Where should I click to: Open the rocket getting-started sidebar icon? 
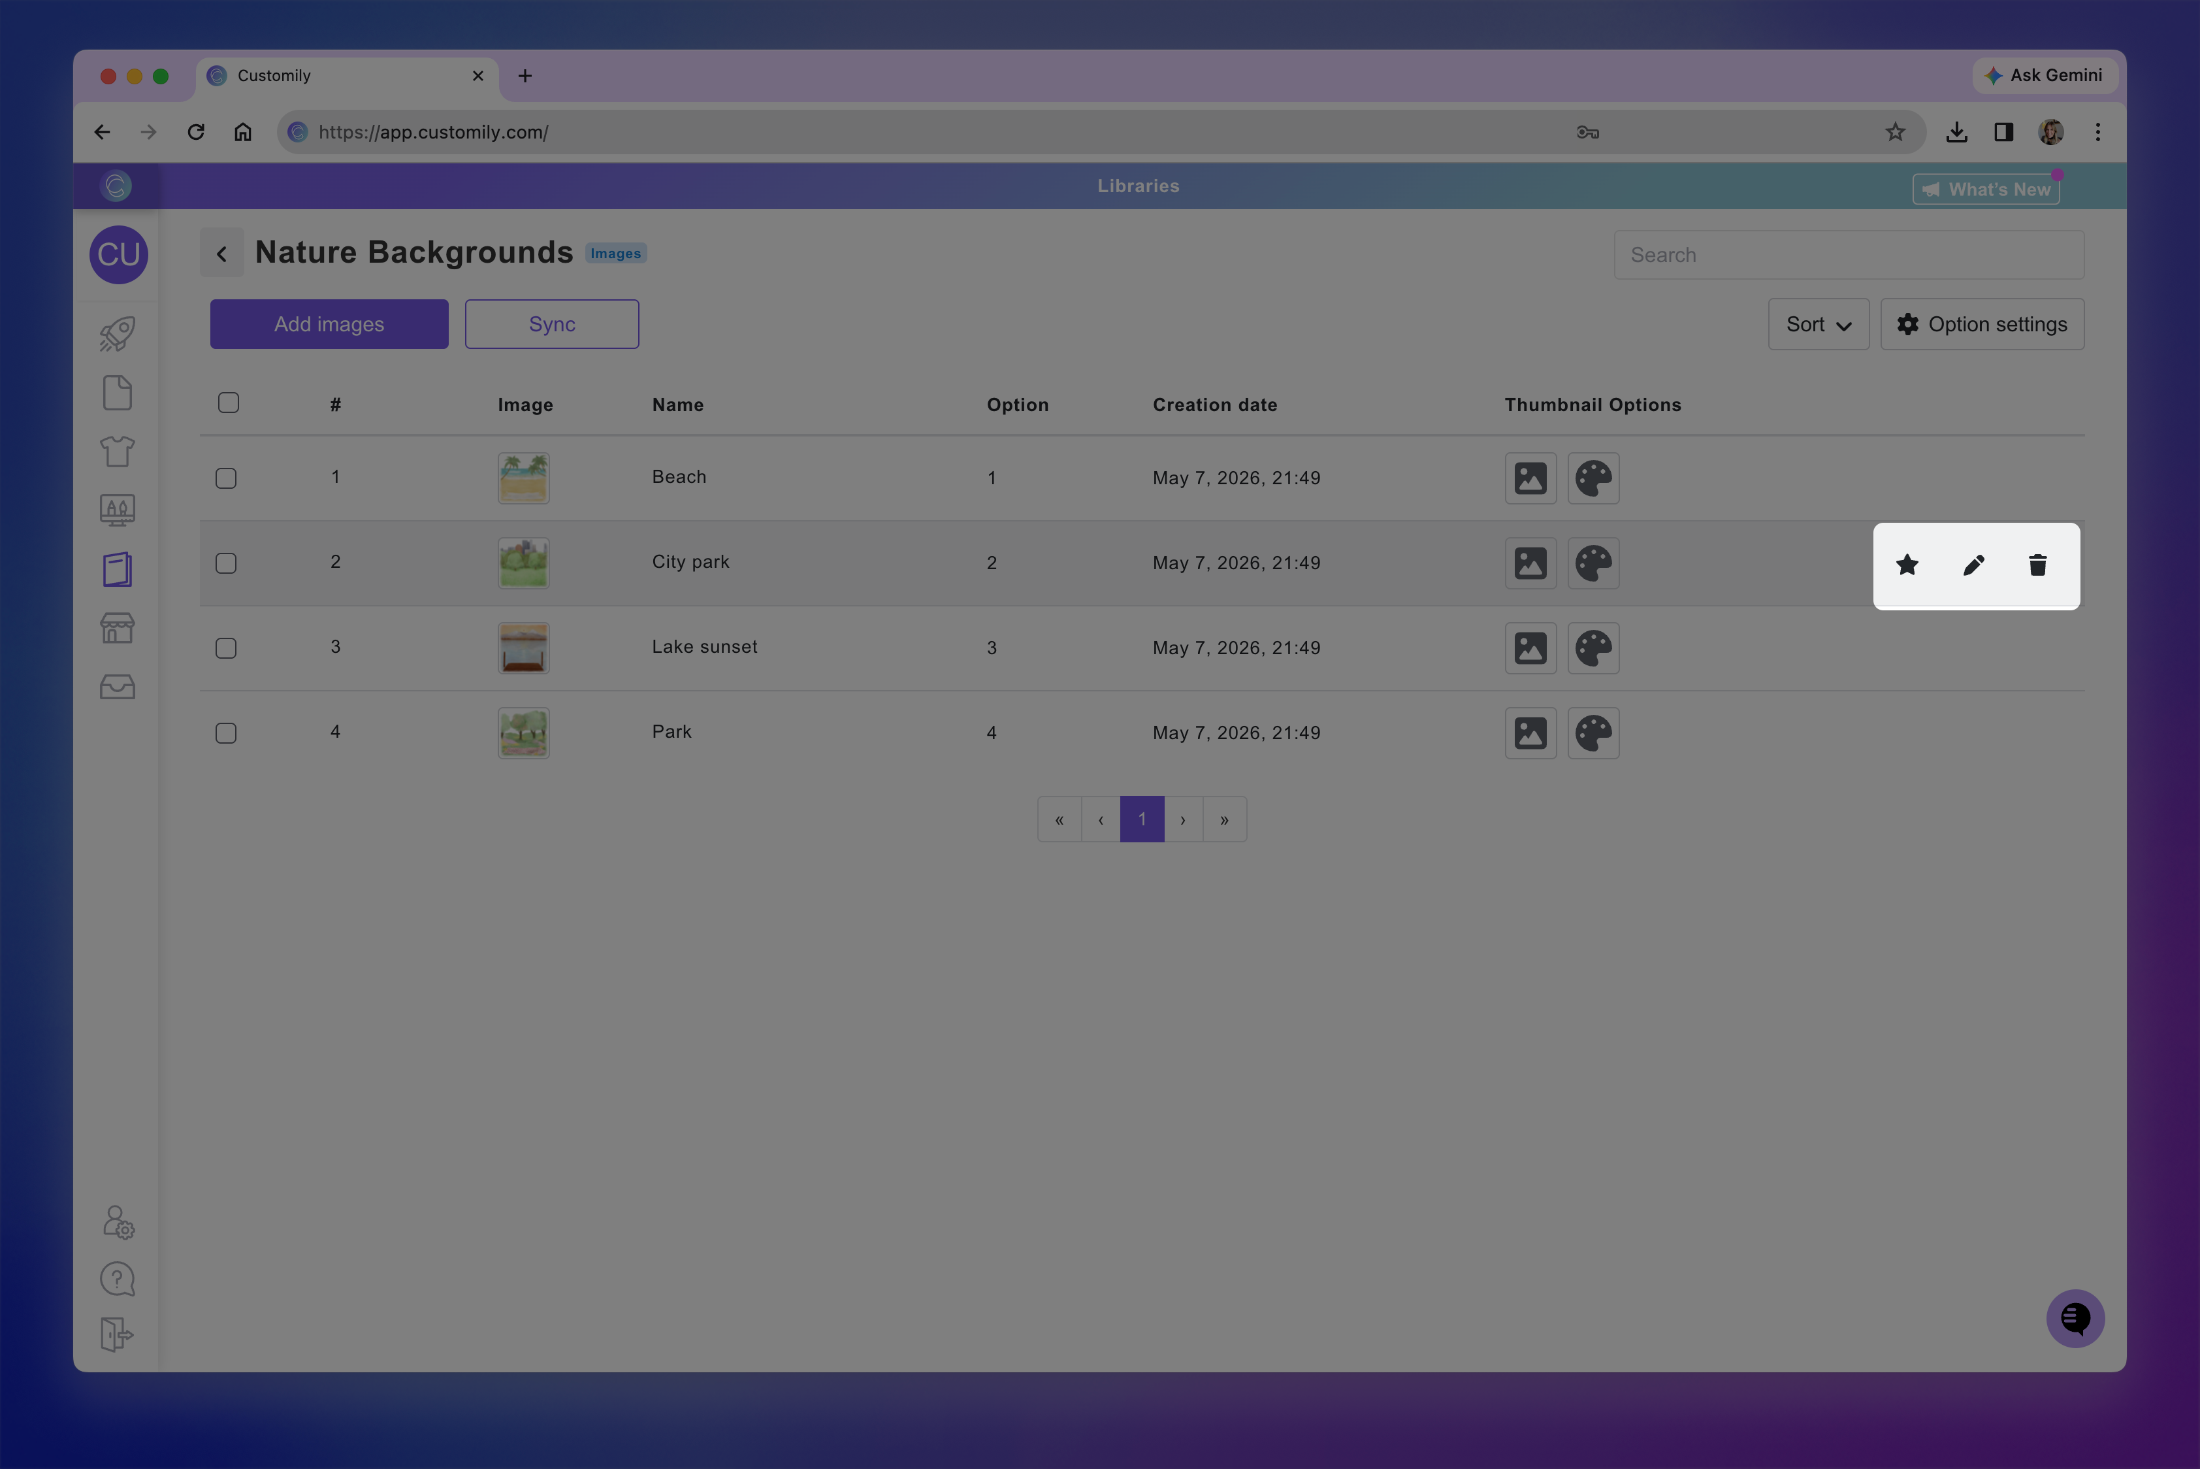(x=117, y=333)
